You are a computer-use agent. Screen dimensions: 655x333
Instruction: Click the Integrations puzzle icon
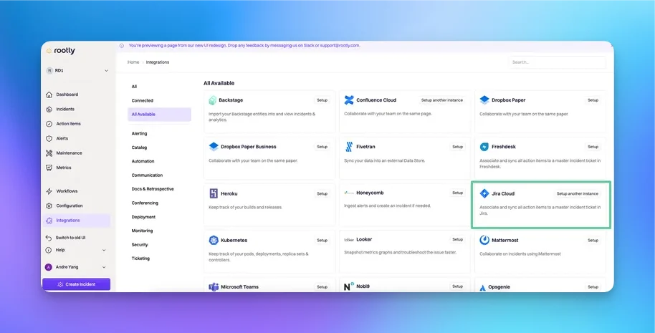[49, 221]
